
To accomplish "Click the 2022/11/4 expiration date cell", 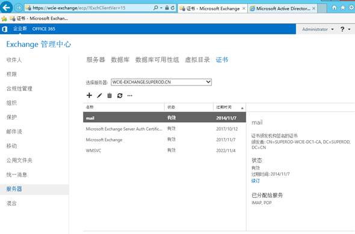I will 226,150.
